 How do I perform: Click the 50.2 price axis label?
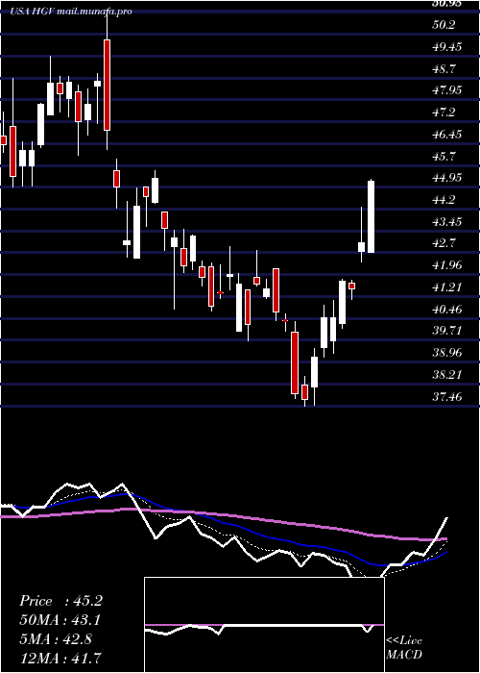[444, 24]
